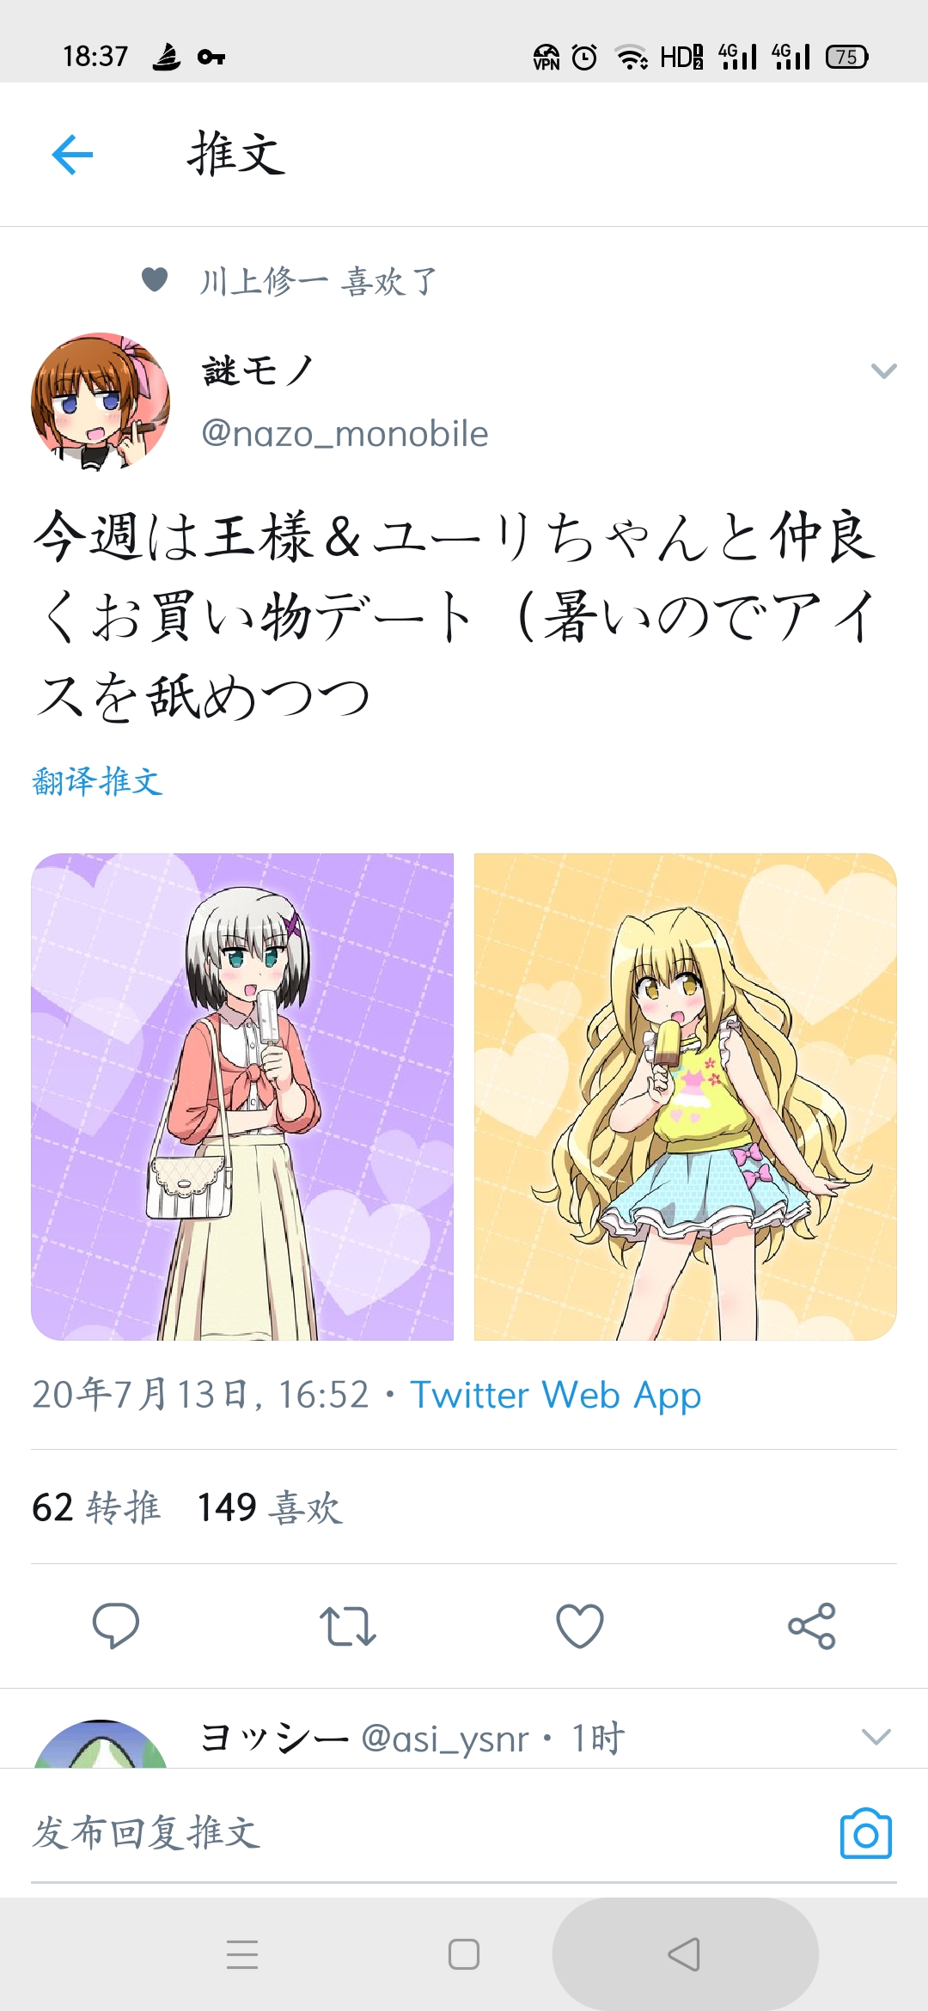
Task: Tap the camera icon in reply bar
Action: click(x=865, y=1832)
